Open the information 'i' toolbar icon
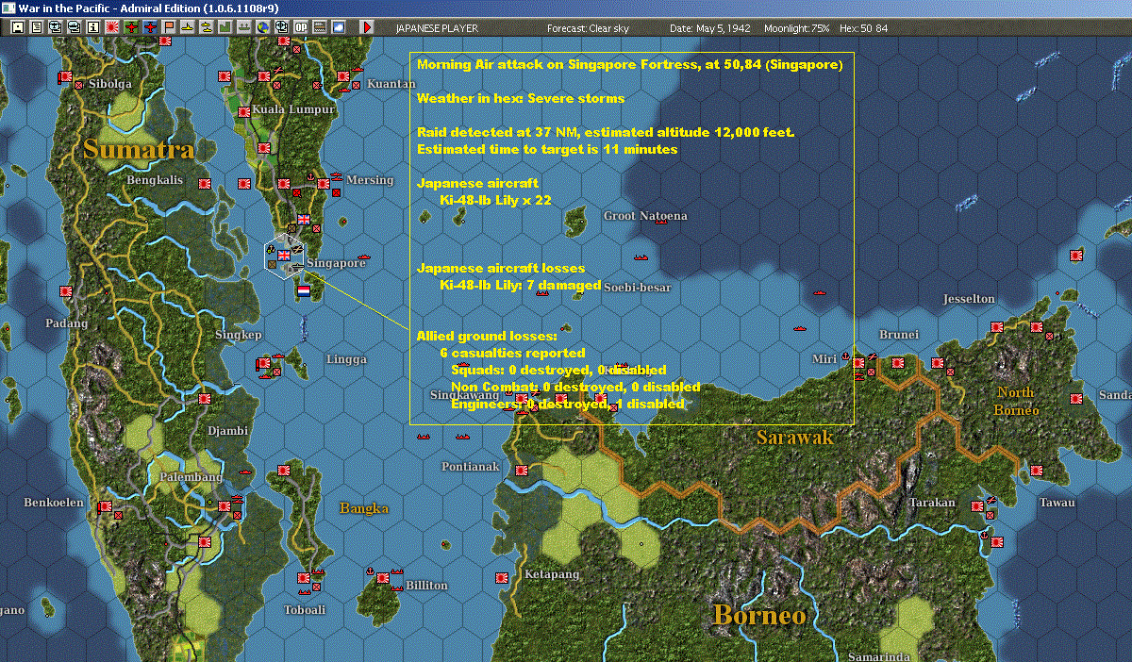 click(92, 27)
